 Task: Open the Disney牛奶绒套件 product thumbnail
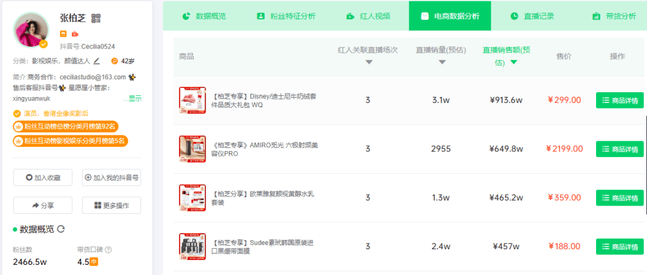click(x=192, y=100)
